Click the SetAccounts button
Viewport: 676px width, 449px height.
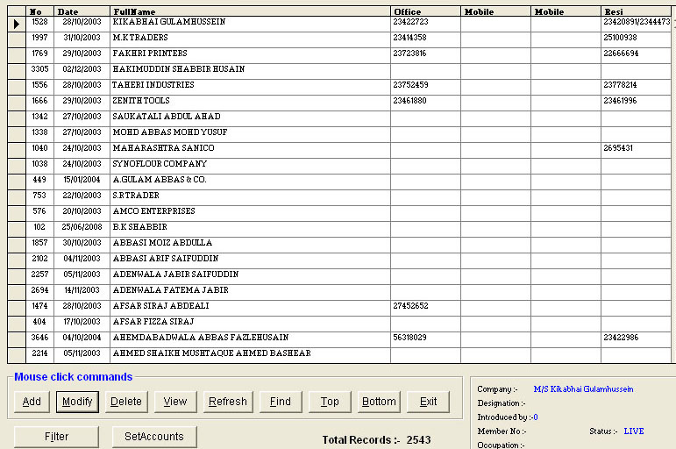pos(154,437)
